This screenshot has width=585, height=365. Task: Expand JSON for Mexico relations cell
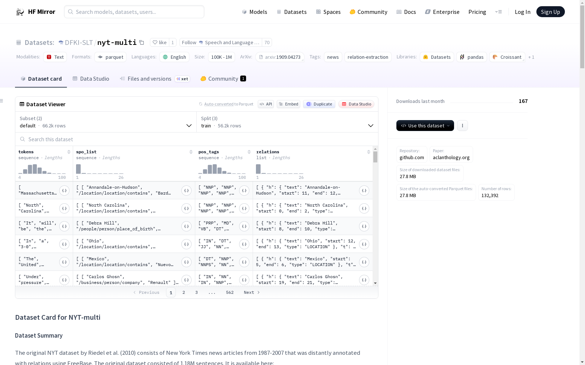click(x=364, y=262)
